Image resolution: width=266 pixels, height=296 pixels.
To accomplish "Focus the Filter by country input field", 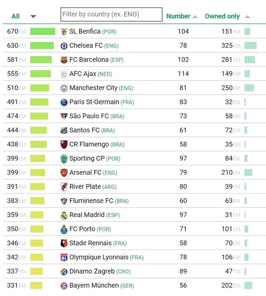I will pos(111,14).
